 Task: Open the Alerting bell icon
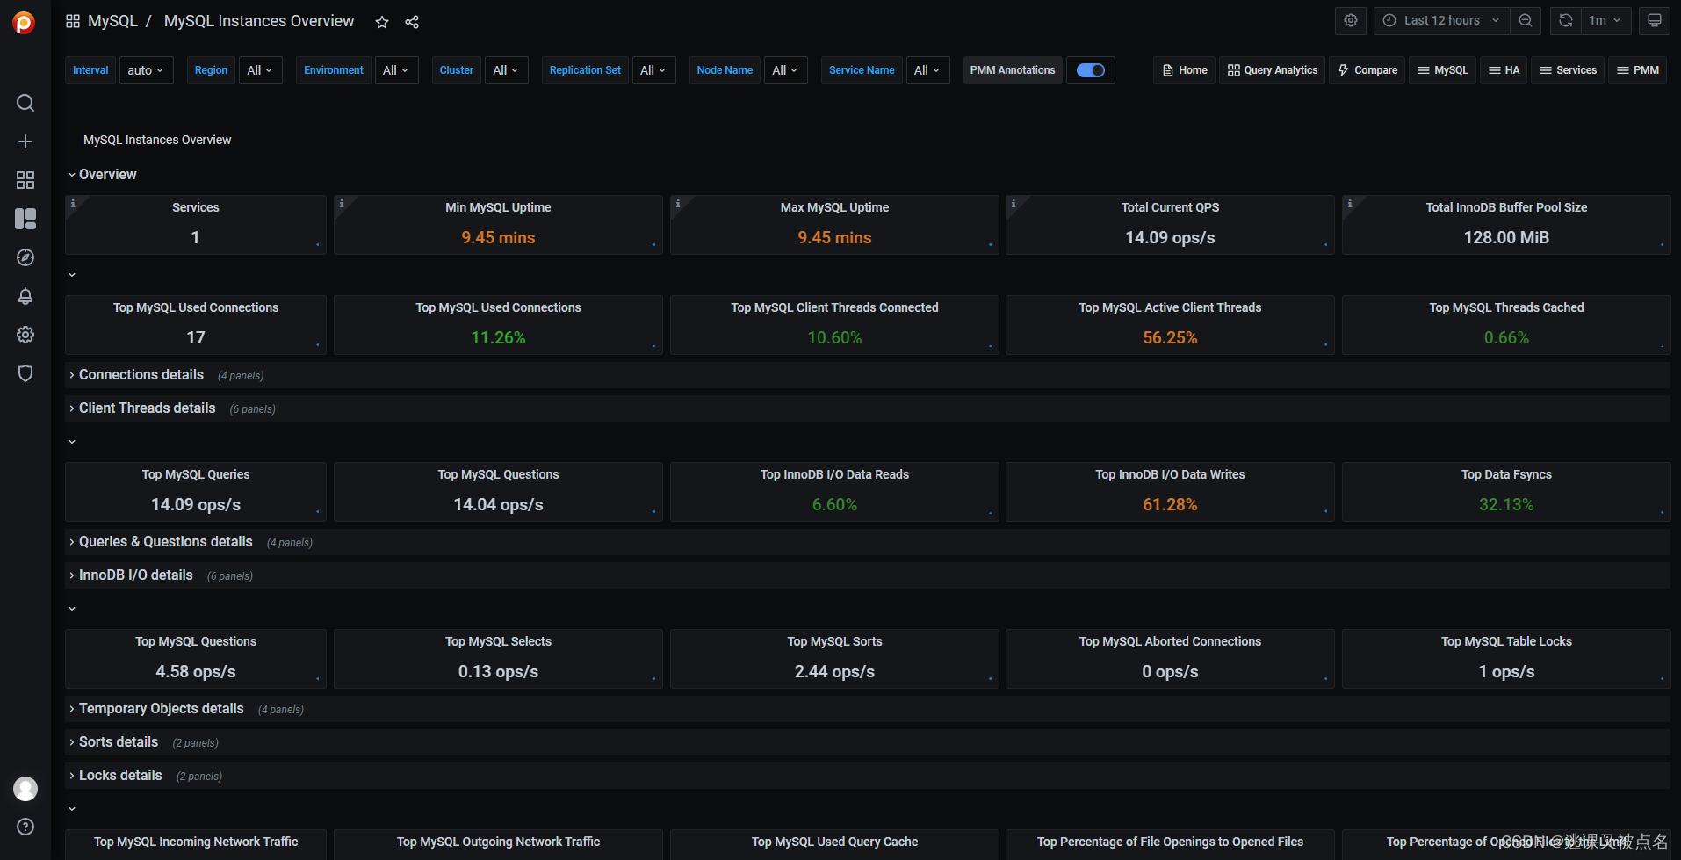pyautogui.click(x=25, y=296)
